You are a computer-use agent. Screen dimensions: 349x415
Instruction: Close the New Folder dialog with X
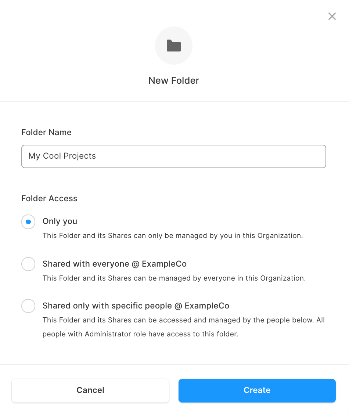pos(332,16)
